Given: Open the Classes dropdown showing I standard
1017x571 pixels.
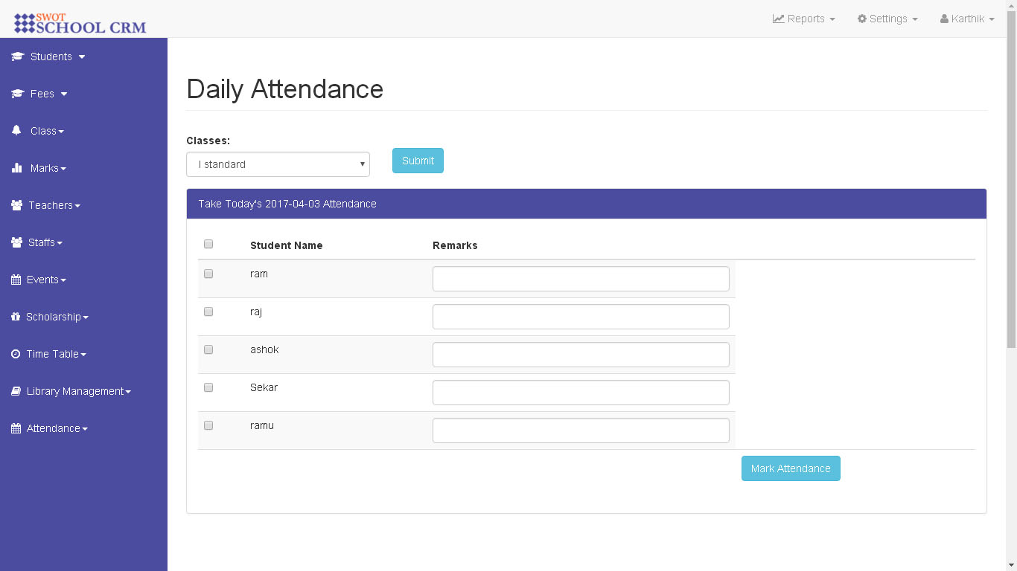Looking at the screenshot, I should (x=278, y=164).
